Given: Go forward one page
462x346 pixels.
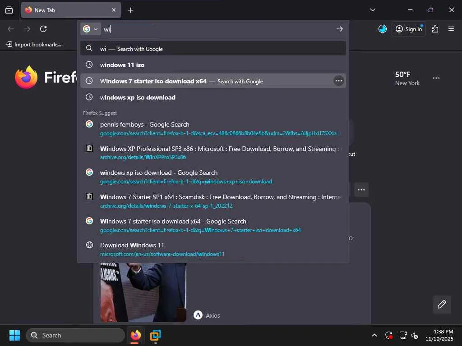Looking at the screenshot, I should pos(27,29).
